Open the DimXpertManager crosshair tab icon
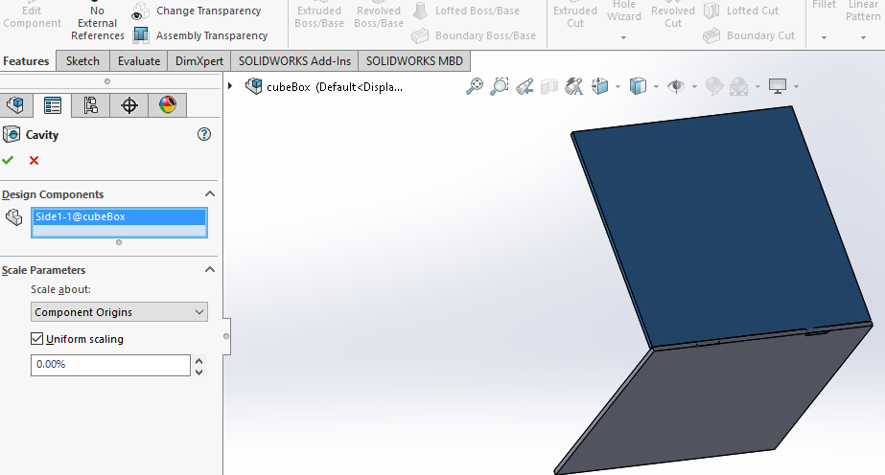 tap(129, 104)
